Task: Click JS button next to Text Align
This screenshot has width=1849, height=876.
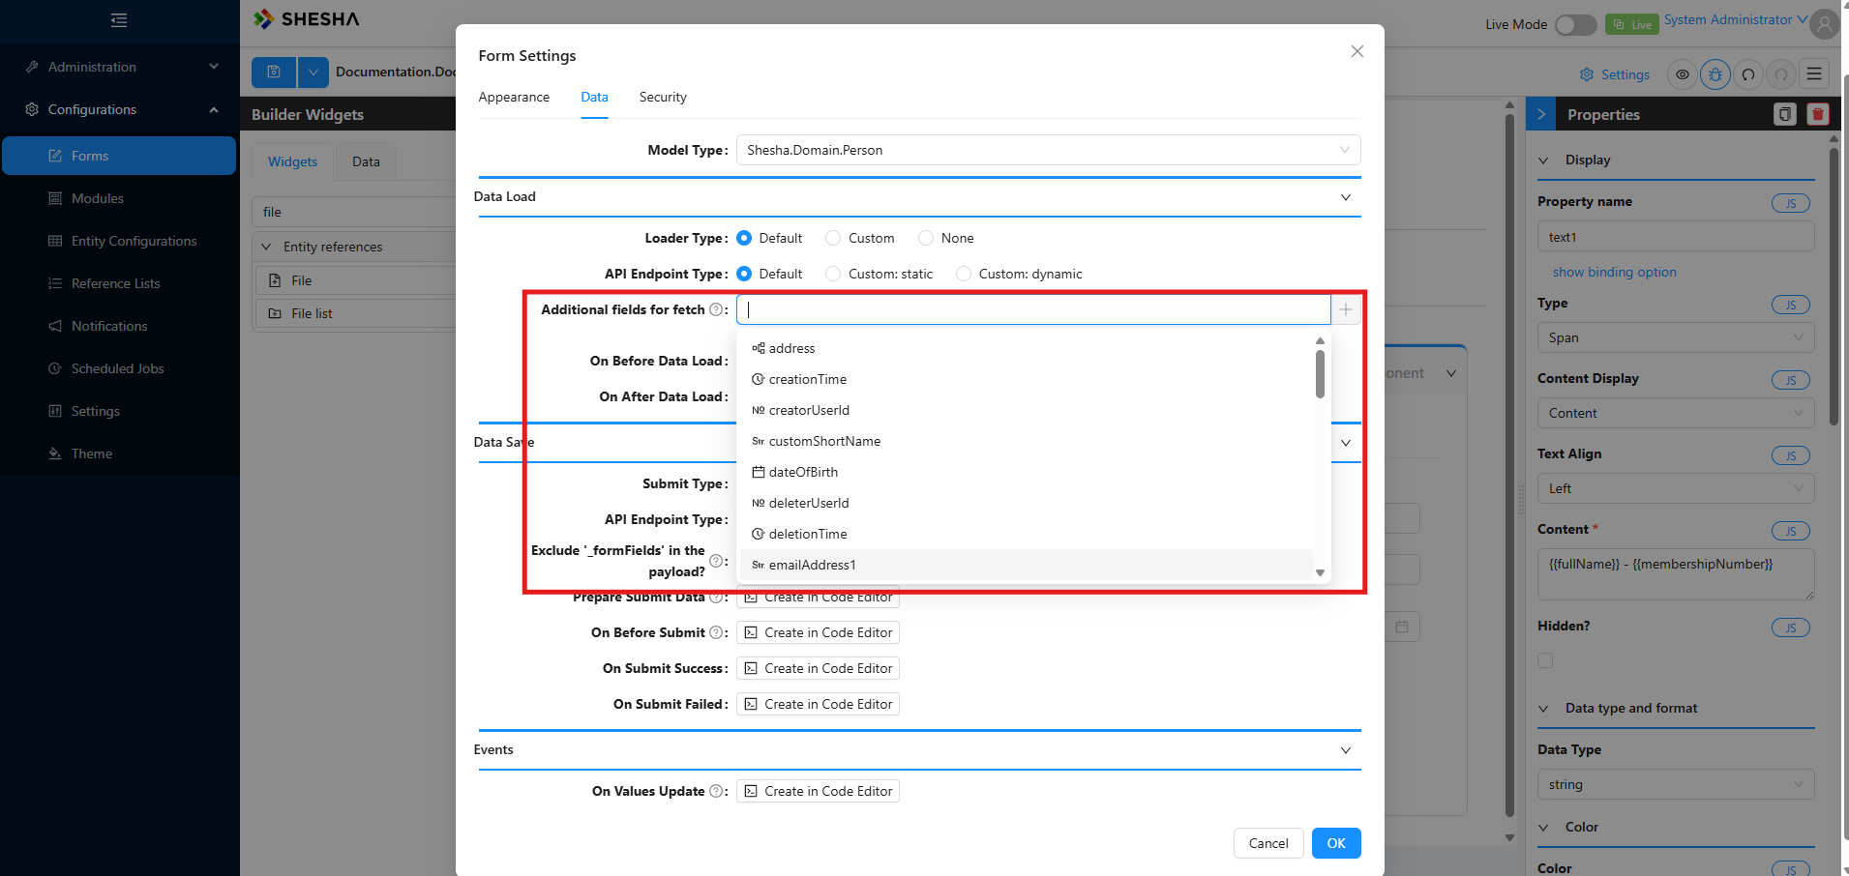Action: (1791, 455)
